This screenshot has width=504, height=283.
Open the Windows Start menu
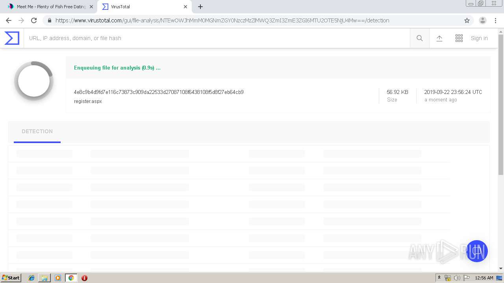point(11,277)
